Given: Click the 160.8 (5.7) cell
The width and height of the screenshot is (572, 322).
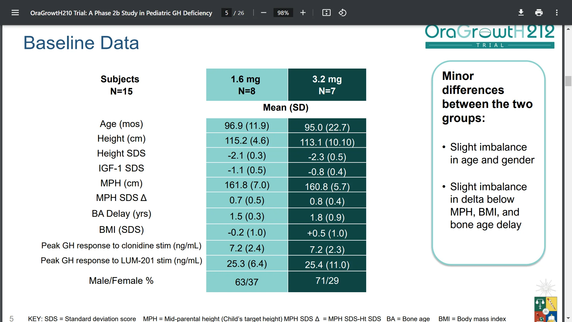Looking at the screenshot, I should coord(327,185).
